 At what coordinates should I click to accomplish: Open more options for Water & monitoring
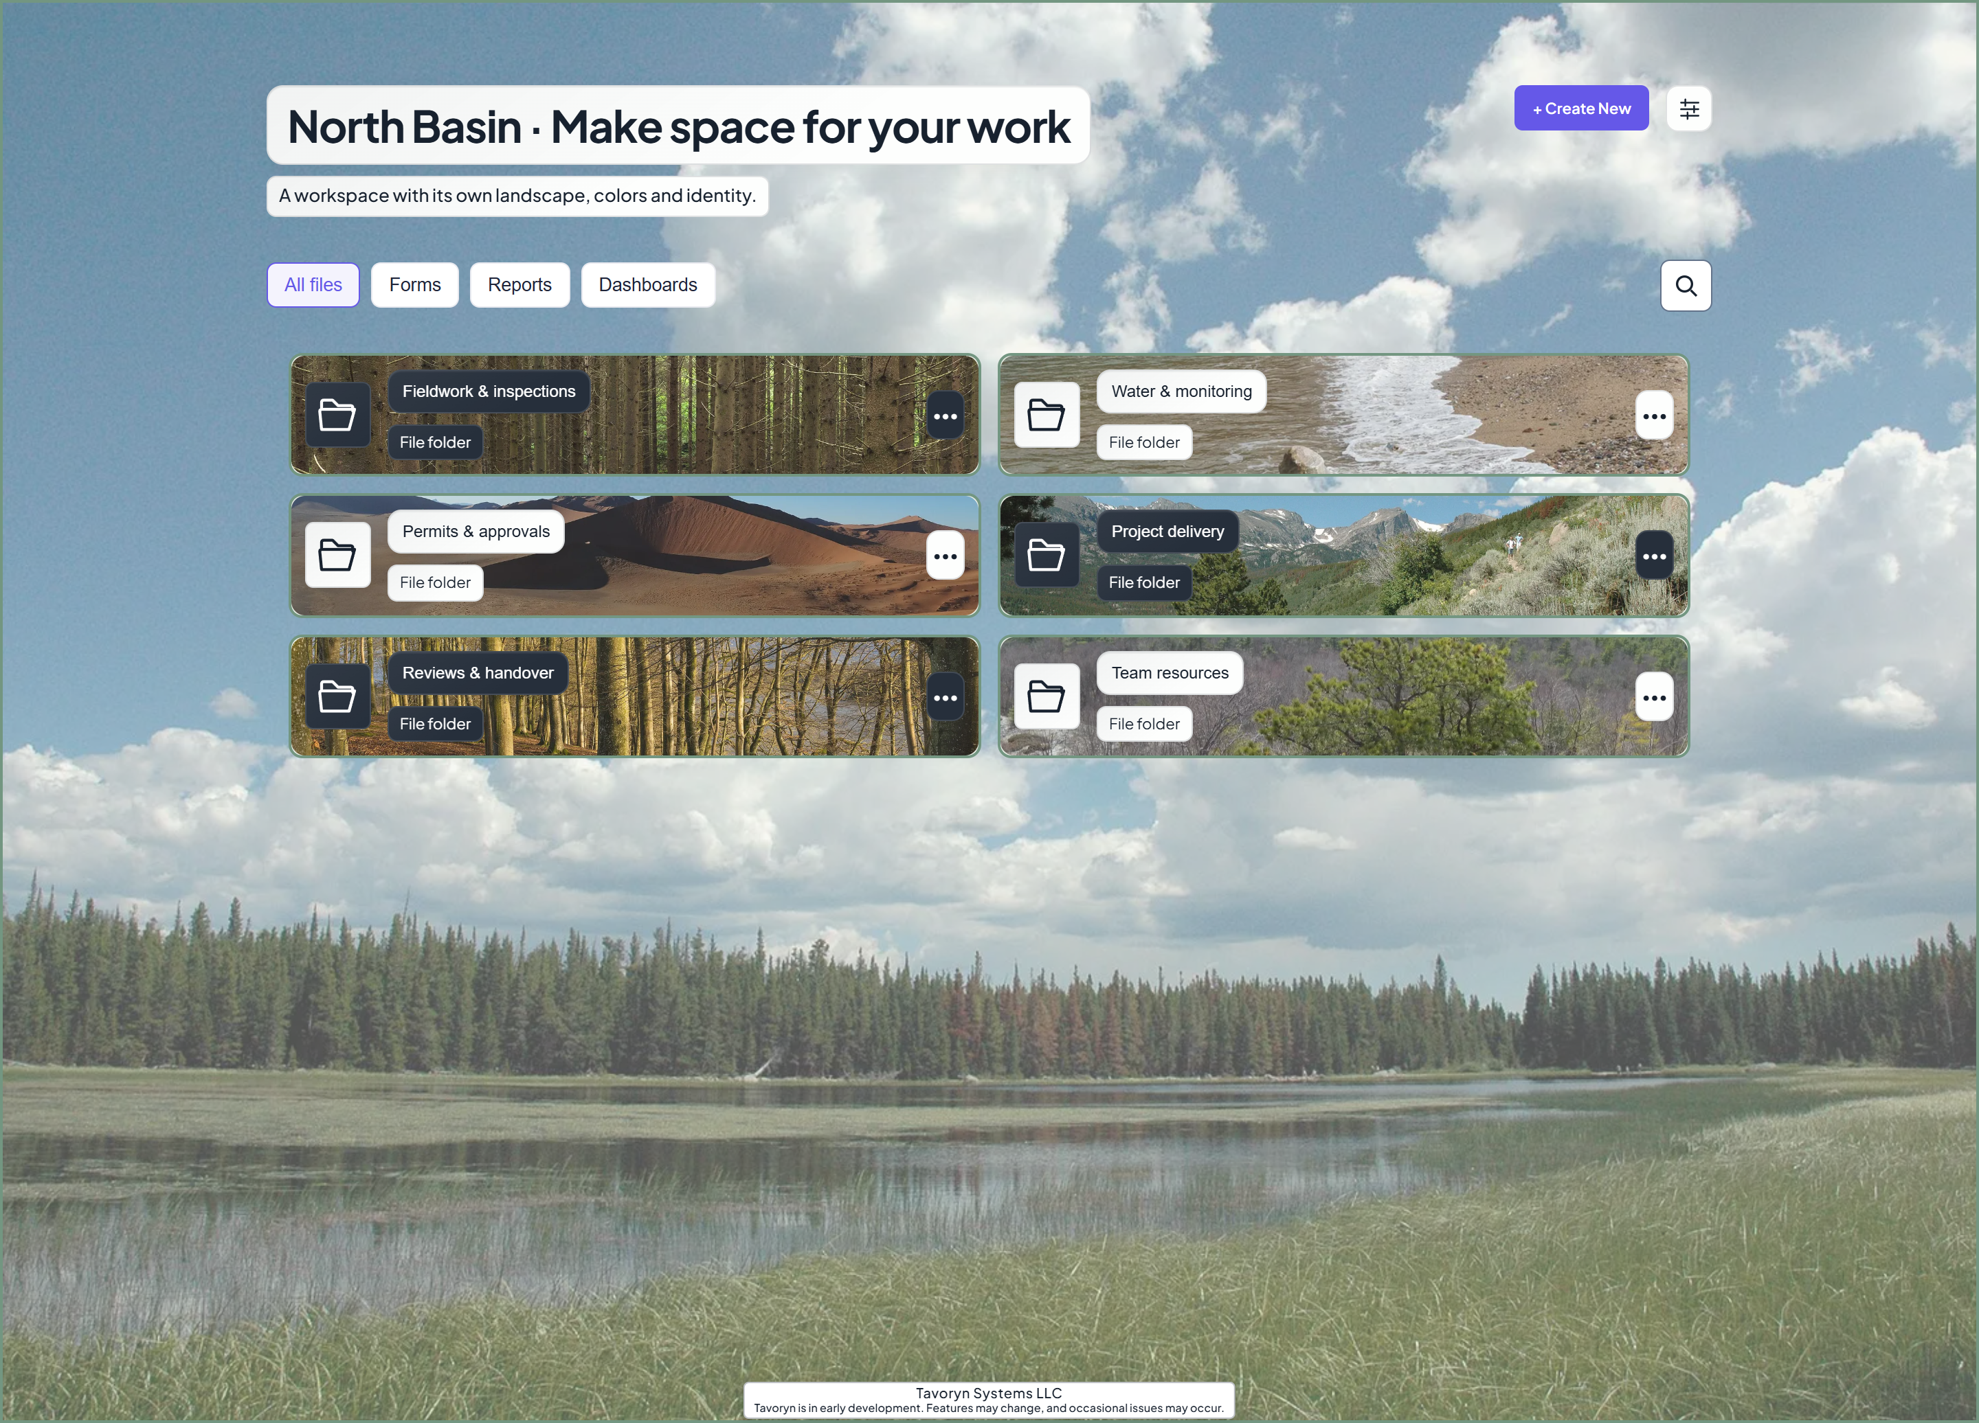pos(1653,416)
